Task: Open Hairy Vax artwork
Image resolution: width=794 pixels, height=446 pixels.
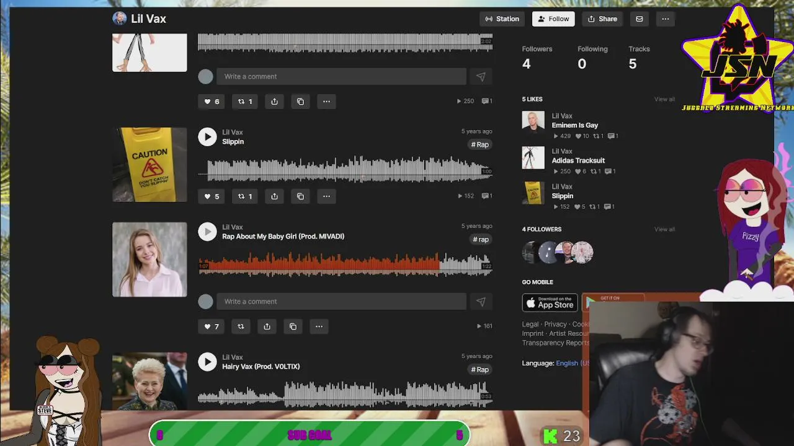Action: (x=149, y=381)
